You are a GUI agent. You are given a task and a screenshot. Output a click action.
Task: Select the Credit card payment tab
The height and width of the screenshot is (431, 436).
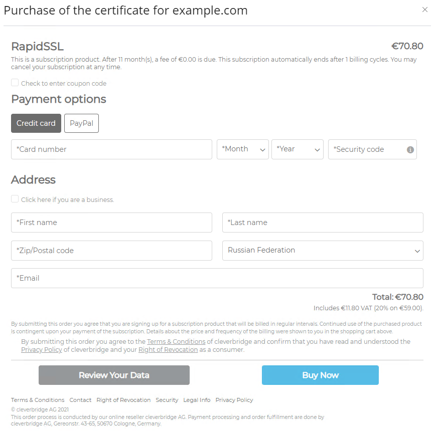(x=36, y=123)
